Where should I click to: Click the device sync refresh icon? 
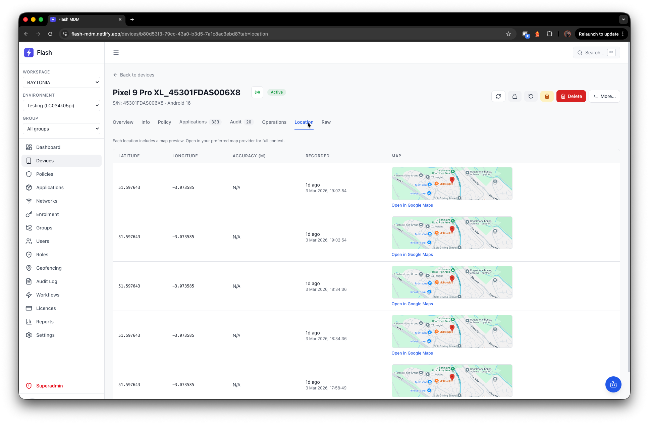pyautogui.click(x=498, y=96)
